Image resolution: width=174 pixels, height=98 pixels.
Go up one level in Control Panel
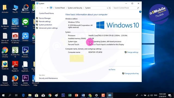(x=48, y=8)
